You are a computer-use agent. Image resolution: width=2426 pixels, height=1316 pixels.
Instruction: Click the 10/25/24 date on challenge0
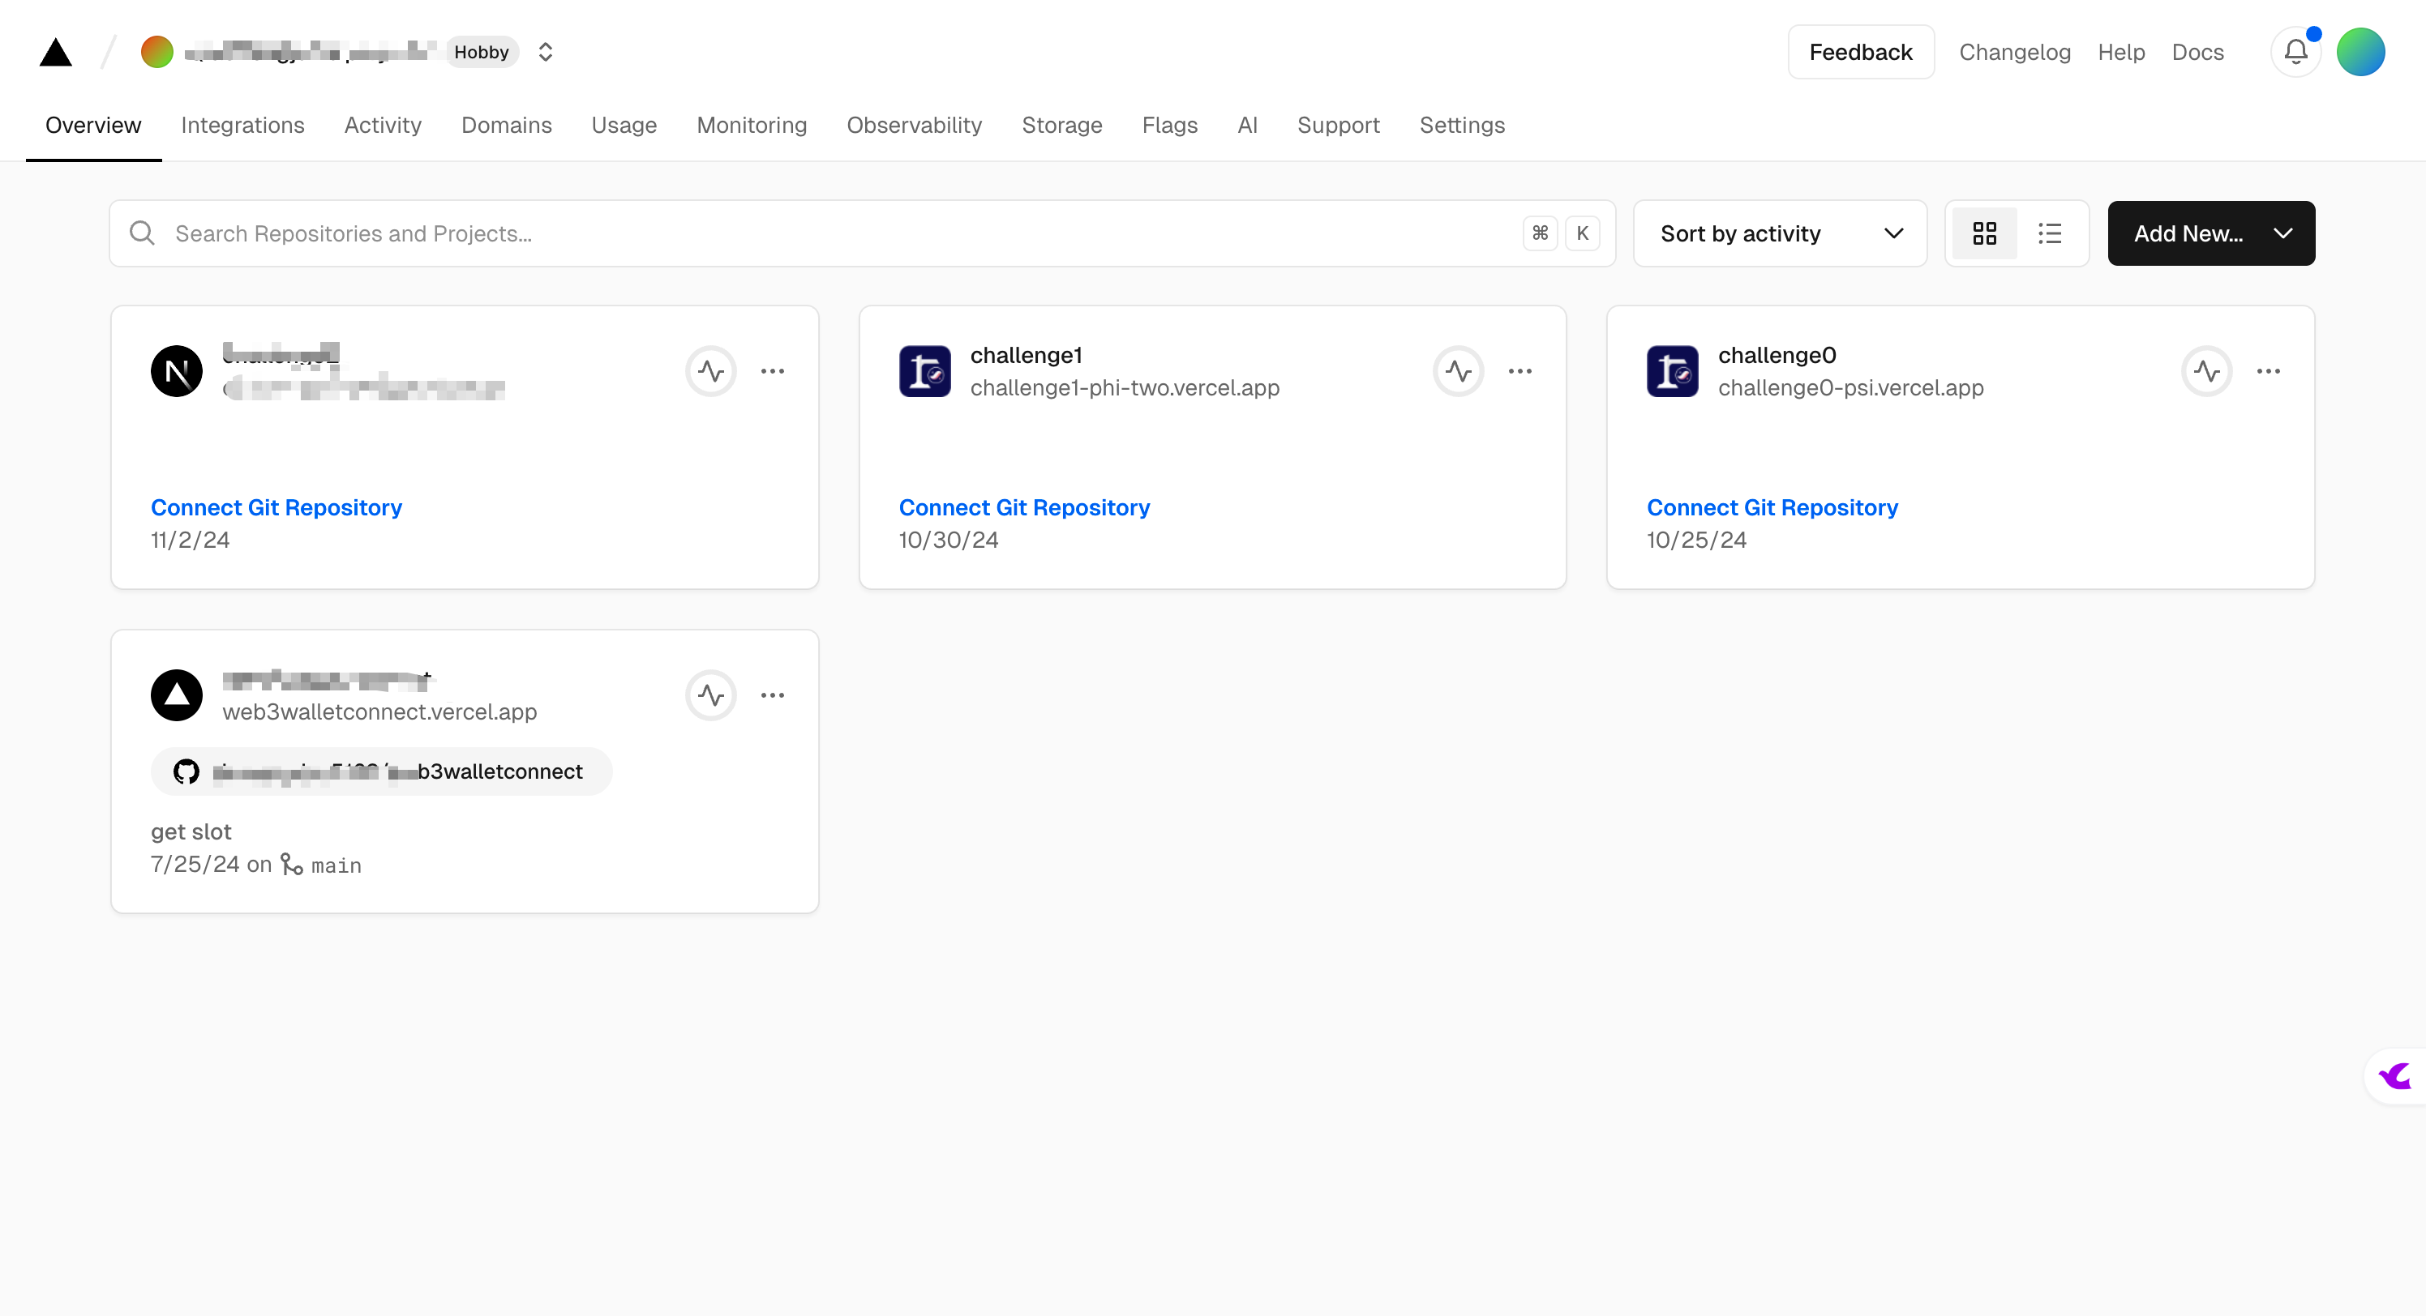coord(1696,540)
